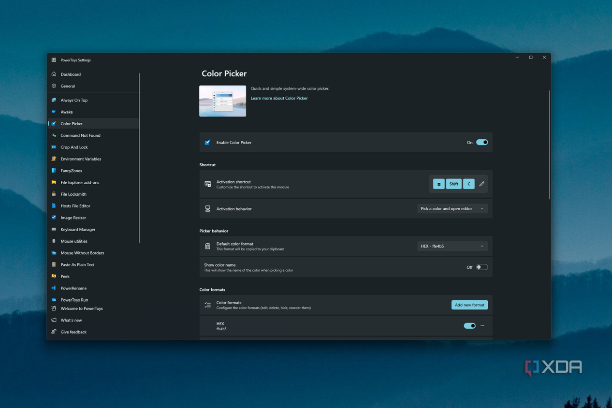Click the Default color format clipboard icon

(x=208, y=246)
